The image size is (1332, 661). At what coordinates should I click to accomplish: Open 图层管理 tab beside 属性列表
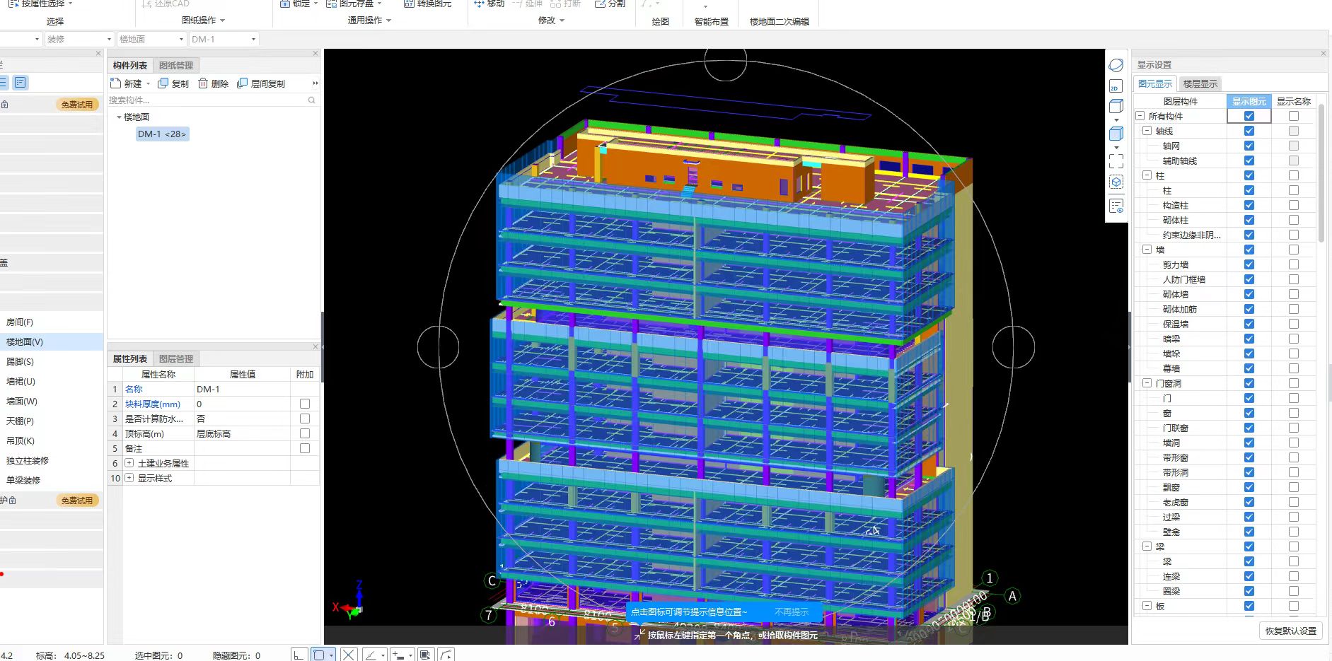pos(176,358)
